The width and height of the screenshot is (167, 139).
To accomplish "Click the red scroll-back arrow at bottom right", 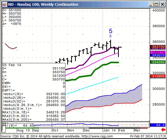I will click(x=163, y=130).
